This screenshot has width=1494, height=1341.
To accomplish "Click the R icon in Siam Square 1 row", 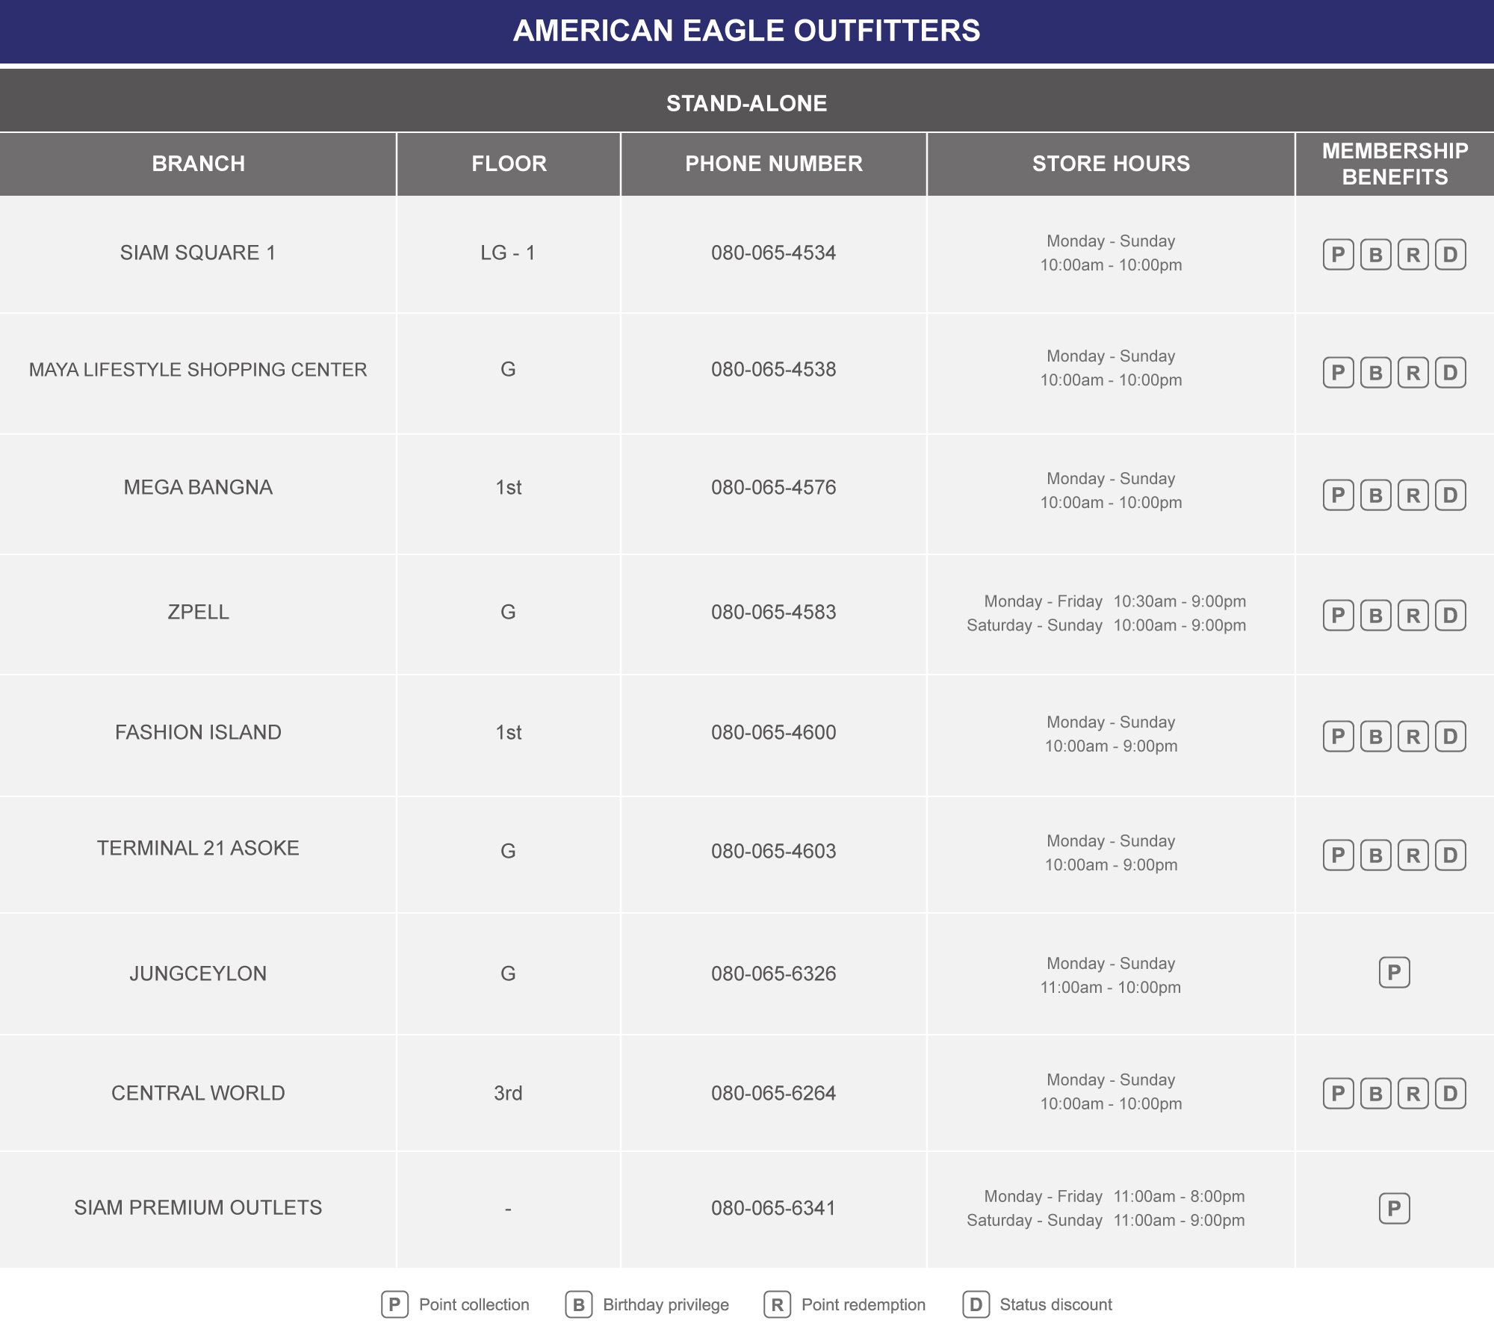I will (x=1413, y=255).
